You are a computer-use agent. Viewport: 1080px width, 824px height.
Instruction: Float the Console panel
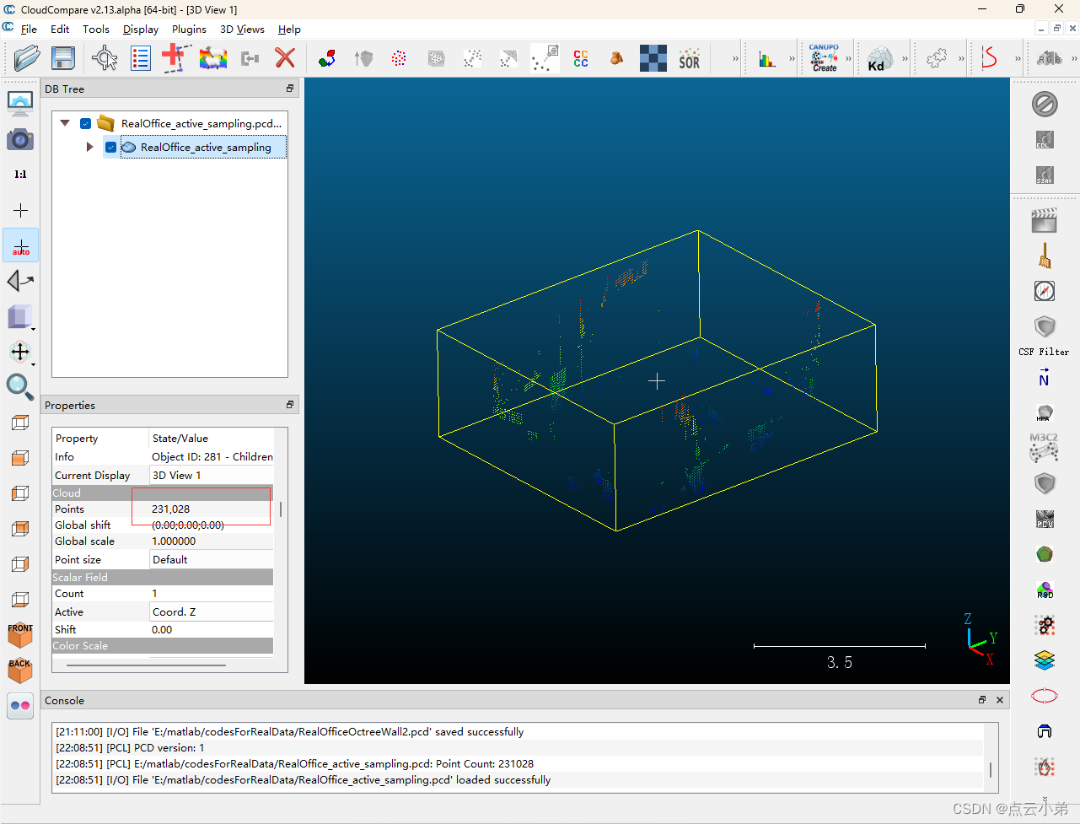(982, 700)
